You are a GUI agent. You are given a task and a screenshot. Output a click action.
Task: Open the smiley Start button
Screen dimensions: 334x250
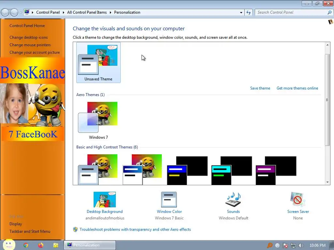[x=9, y=245]
